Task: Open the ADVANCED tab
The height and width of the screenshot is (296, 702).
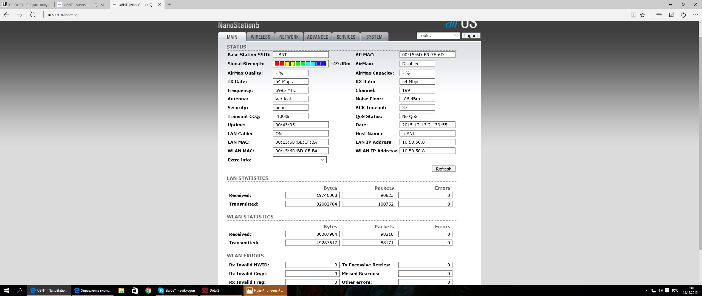Action: (x=318, y=37)
